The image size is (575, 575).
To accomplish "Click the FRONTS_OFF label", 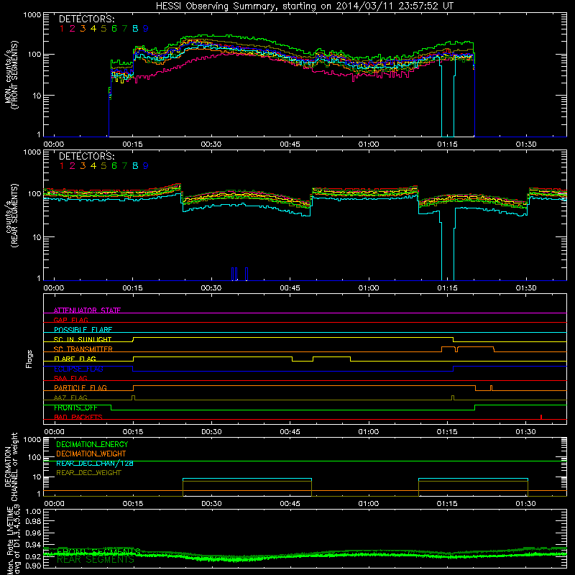I will 75,408.
